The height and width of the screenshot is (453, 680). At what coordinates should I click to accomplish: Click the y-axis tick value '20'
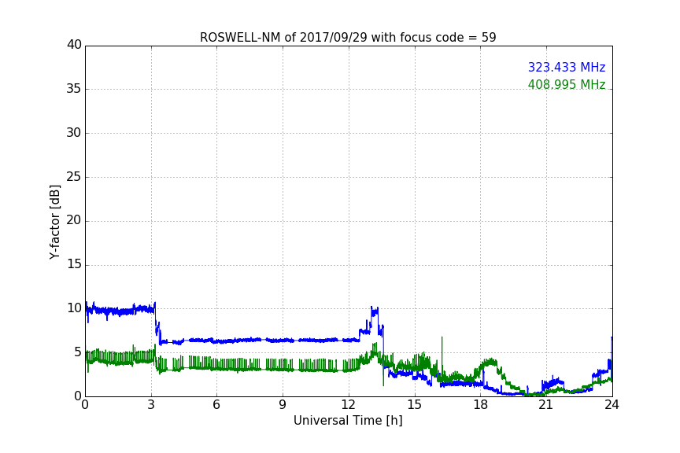[x=74, y=220]
